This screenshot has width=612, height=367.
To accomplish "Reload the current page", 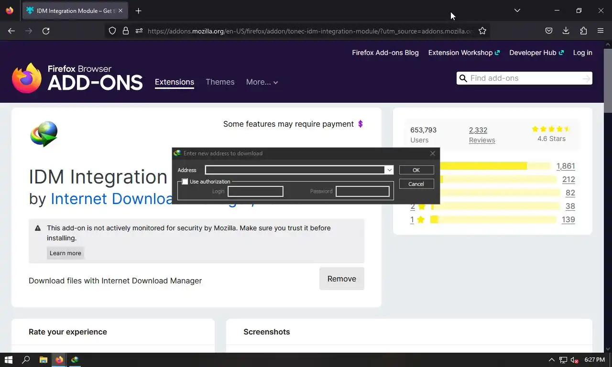I will [46, 31].
